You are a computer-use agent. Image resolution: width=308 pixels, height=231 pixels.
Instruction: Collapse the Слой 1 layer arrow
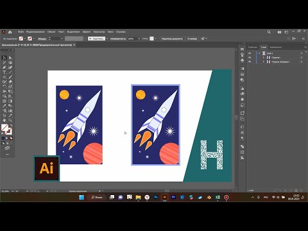(x=259, y=53)
